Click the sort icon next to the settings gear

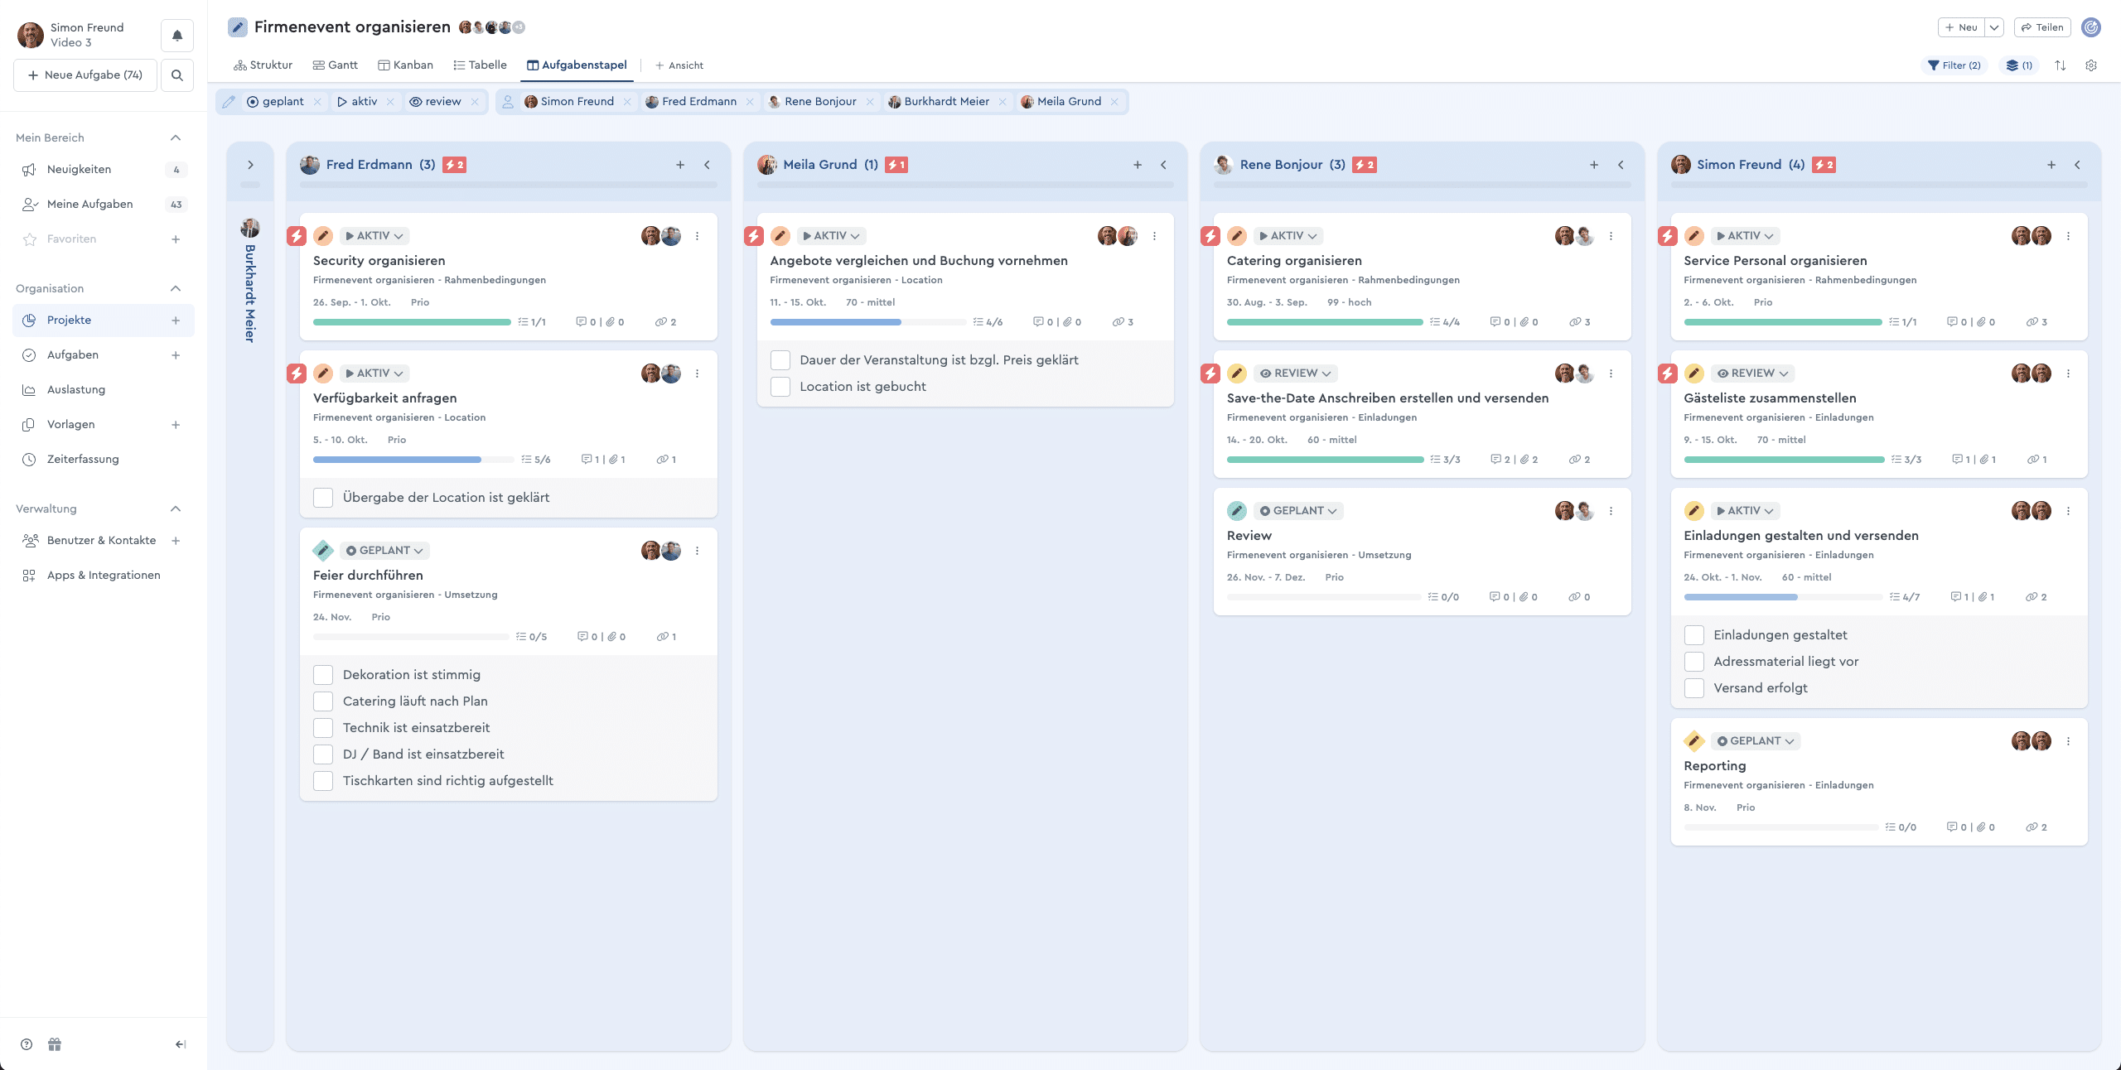[2061, 65]
